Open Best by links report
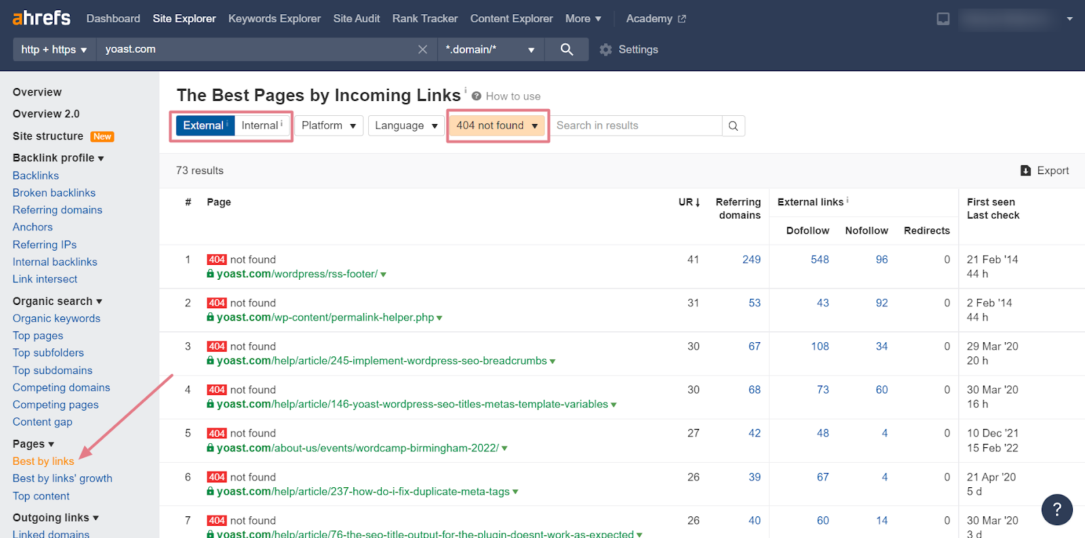 tap(43, 461)
